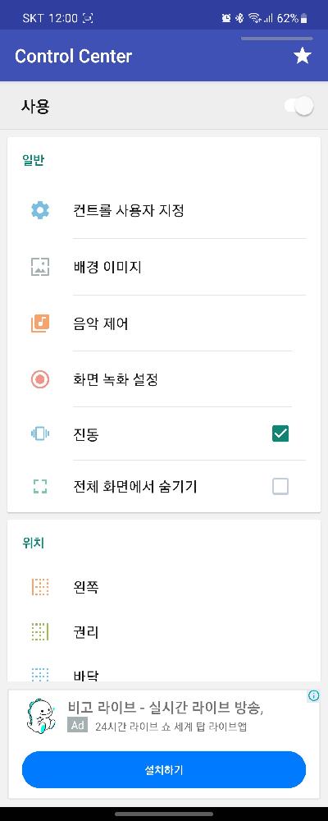328x821 pixels.
Task: Open 화면 녹화 설정 option
Action: click(x=164, y=379)
